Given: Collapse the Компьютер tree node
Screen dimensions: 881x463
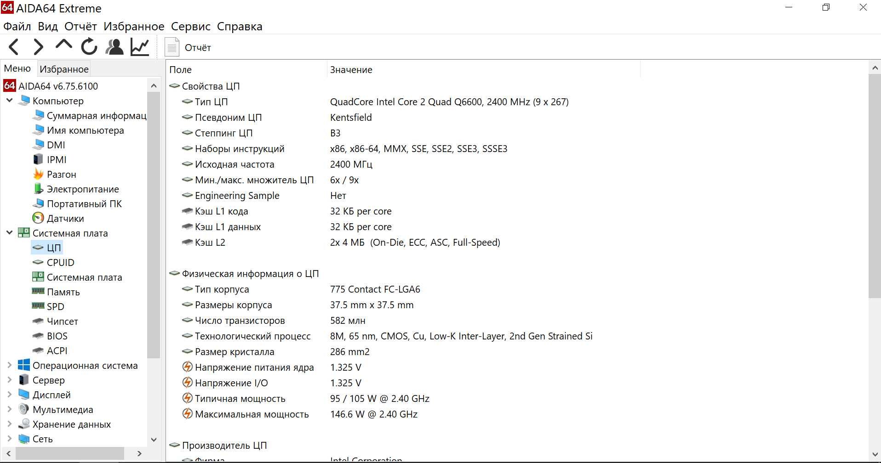Looking at the screenshot, I should (9, 100).
